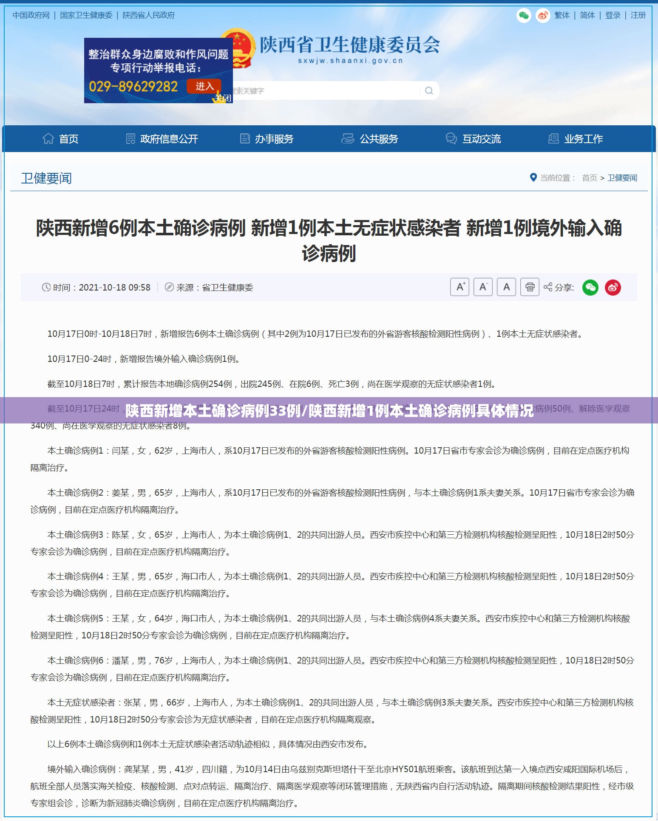Open 业务工作 navigation item
Image resolution: width=658 pixels, height=821 pixels.
(576, 139)
